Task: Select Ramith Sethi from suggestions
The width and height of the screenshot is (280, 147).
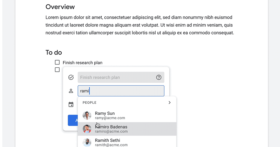Action: point(127,142)
